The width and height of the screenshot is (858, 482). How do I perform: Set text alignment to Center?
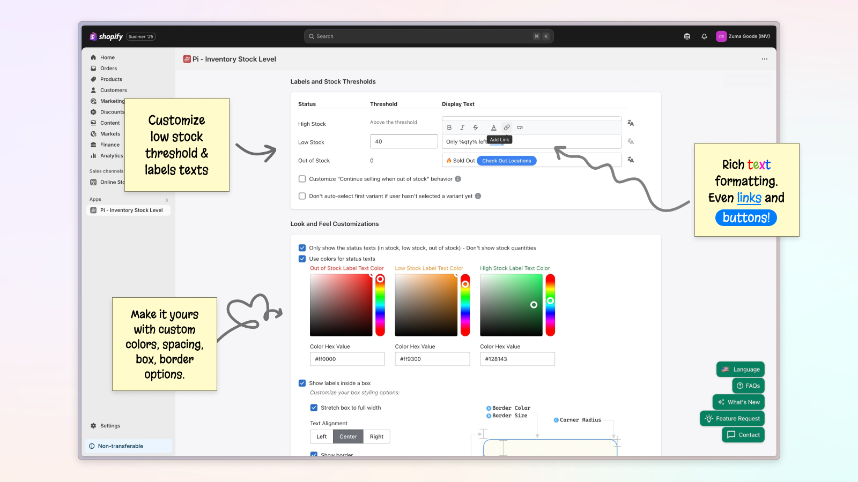tap(348, 436)
